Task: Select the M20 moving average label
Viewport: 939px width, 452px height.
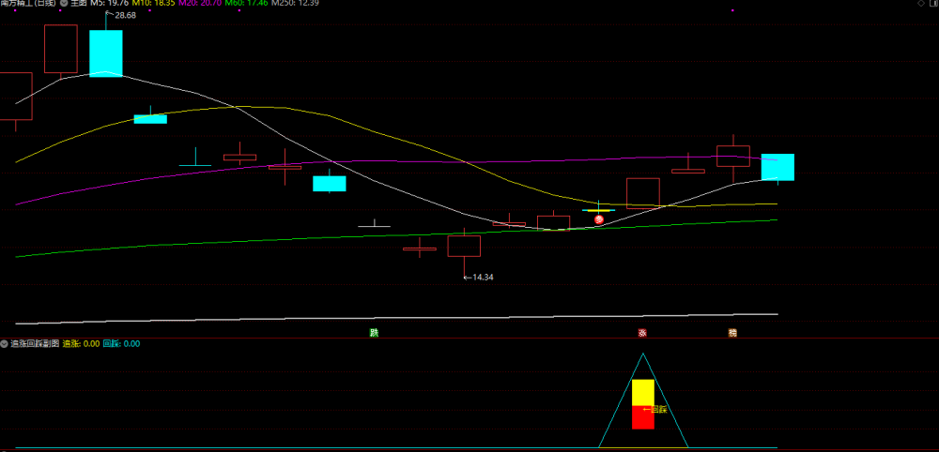Action: point(200,3)
